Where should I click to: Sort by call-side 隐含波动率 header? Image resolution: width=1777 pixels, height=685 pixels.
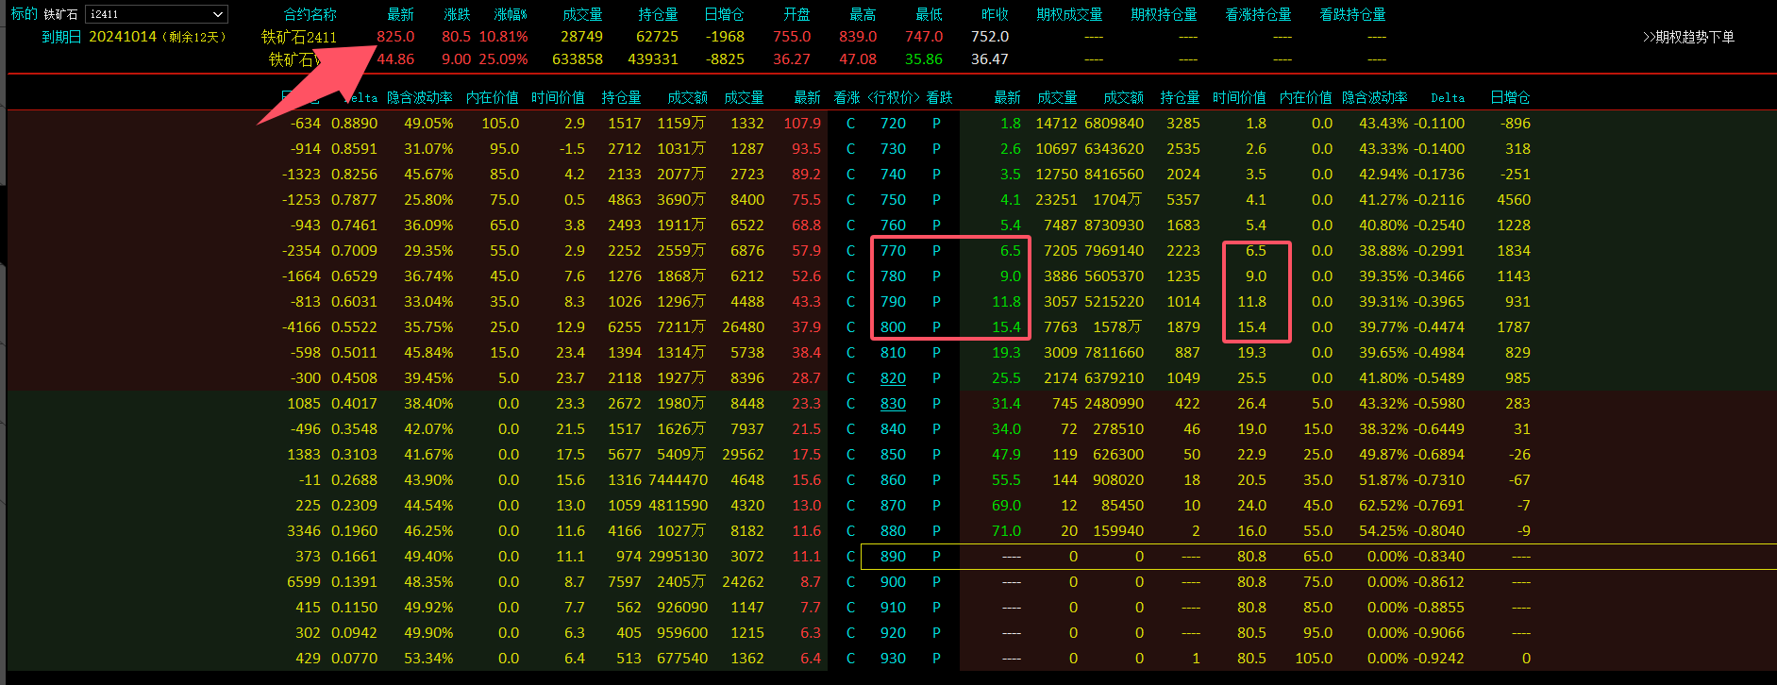click(x=420, y=97)
